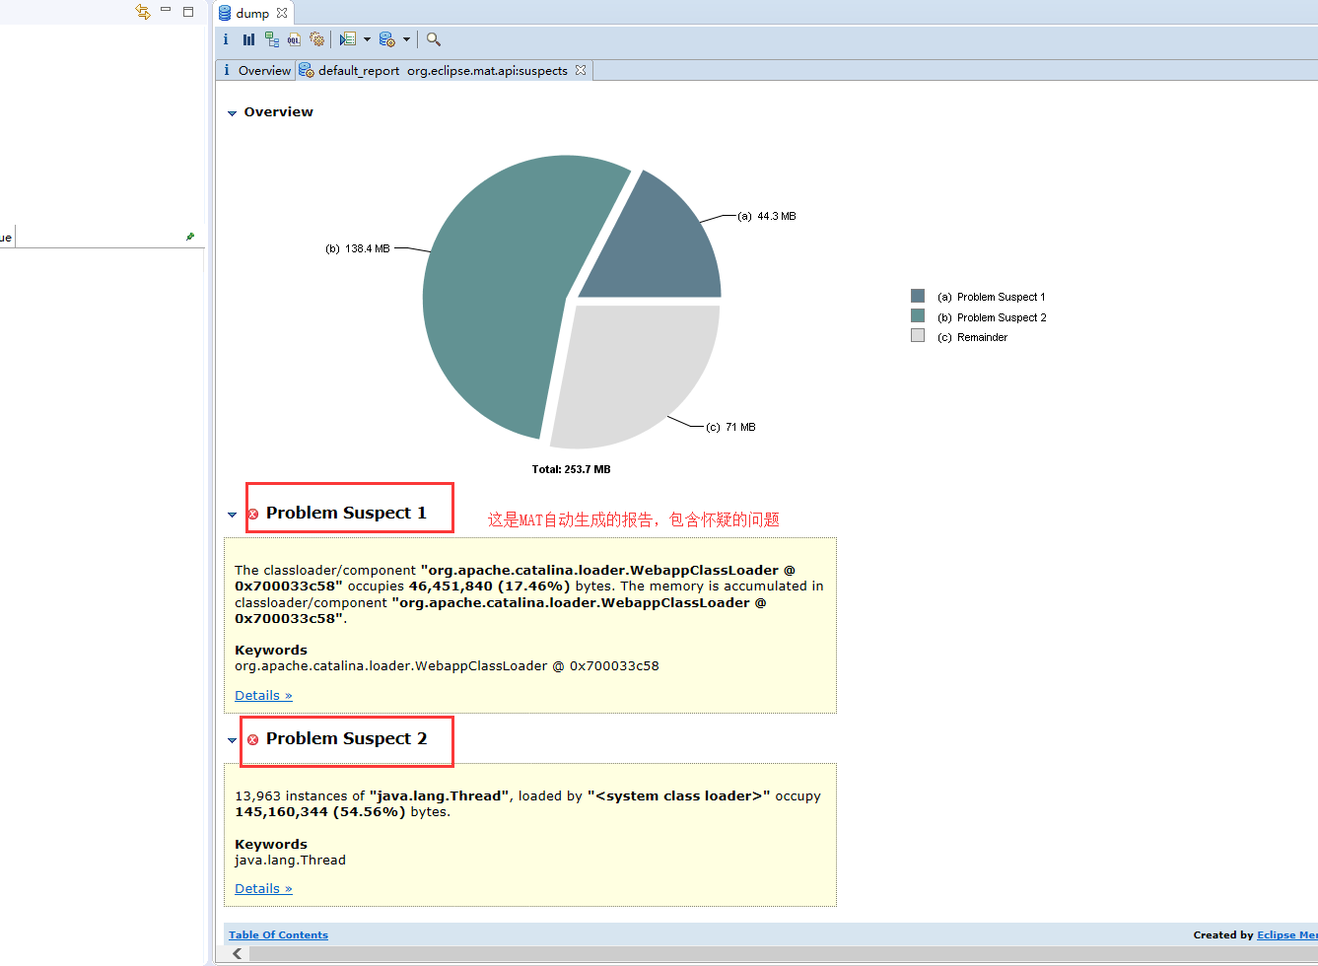Image resolution: width=1318 pixels, height=966 pixels.
Task: Click the '(c) 71 MB' chart label
Action: pyautogui.click(x=730, y=427)
